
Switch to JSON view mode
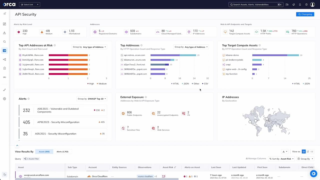312,151
